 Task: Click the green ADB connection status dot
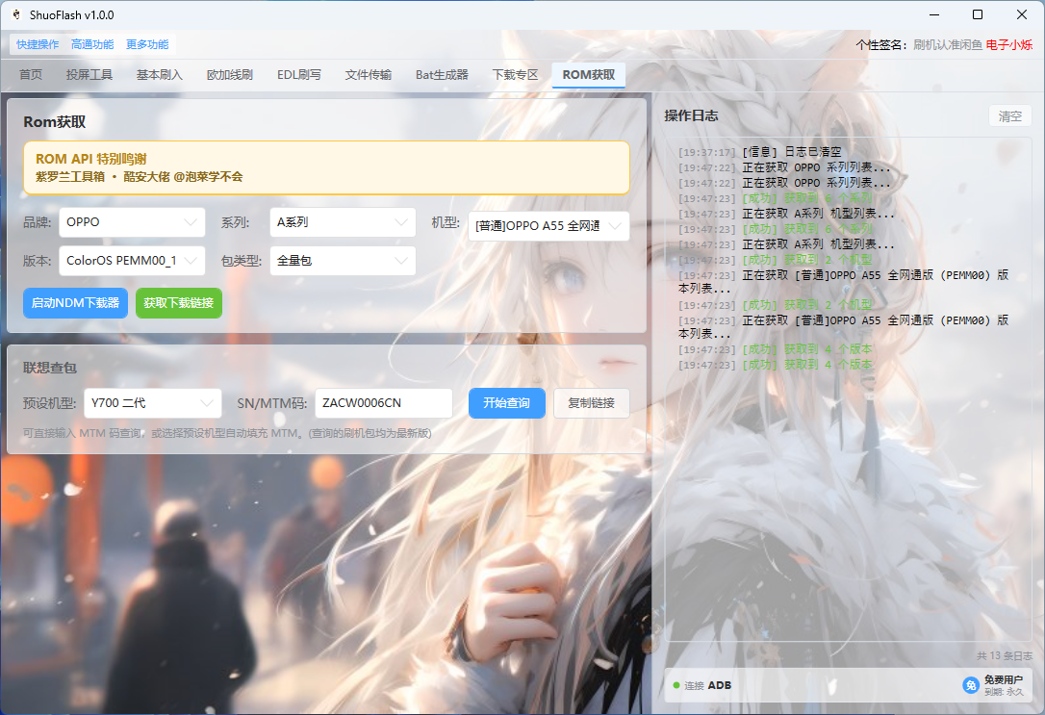pos(676,685)
